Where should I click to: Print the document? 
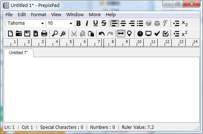tap(44, 33)
